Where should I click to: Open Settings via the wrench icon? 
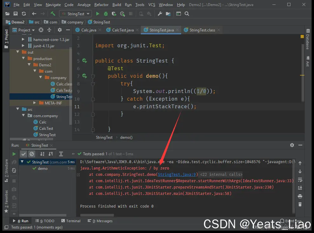[160, 14]
